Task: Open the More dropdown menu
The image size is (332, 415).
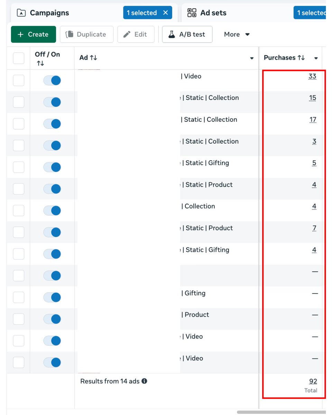Action: tap(237, 34)
